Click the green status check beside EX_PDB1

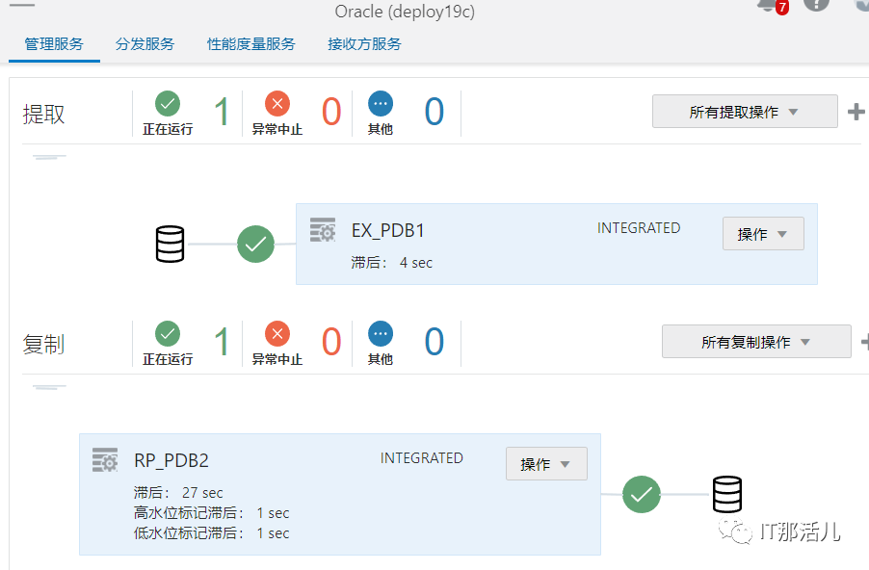coord(255,244)
